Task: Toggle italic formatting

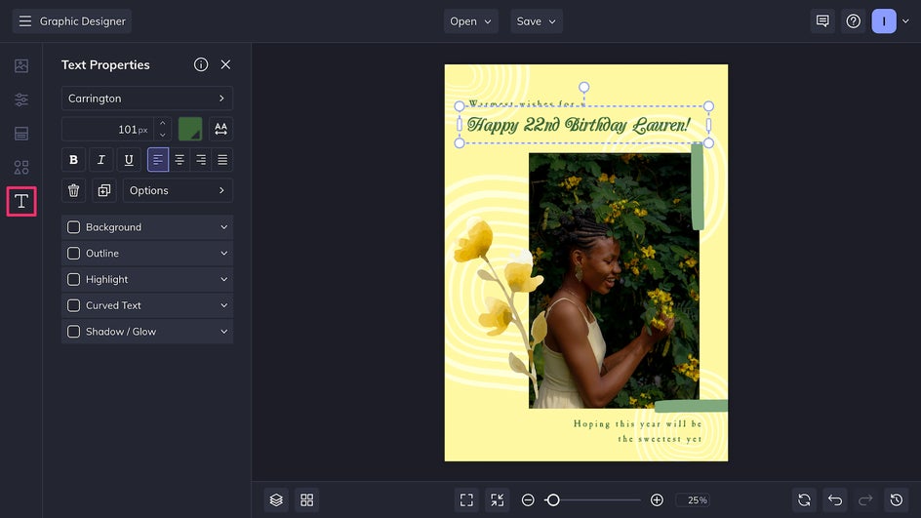Action: [101, 160]
